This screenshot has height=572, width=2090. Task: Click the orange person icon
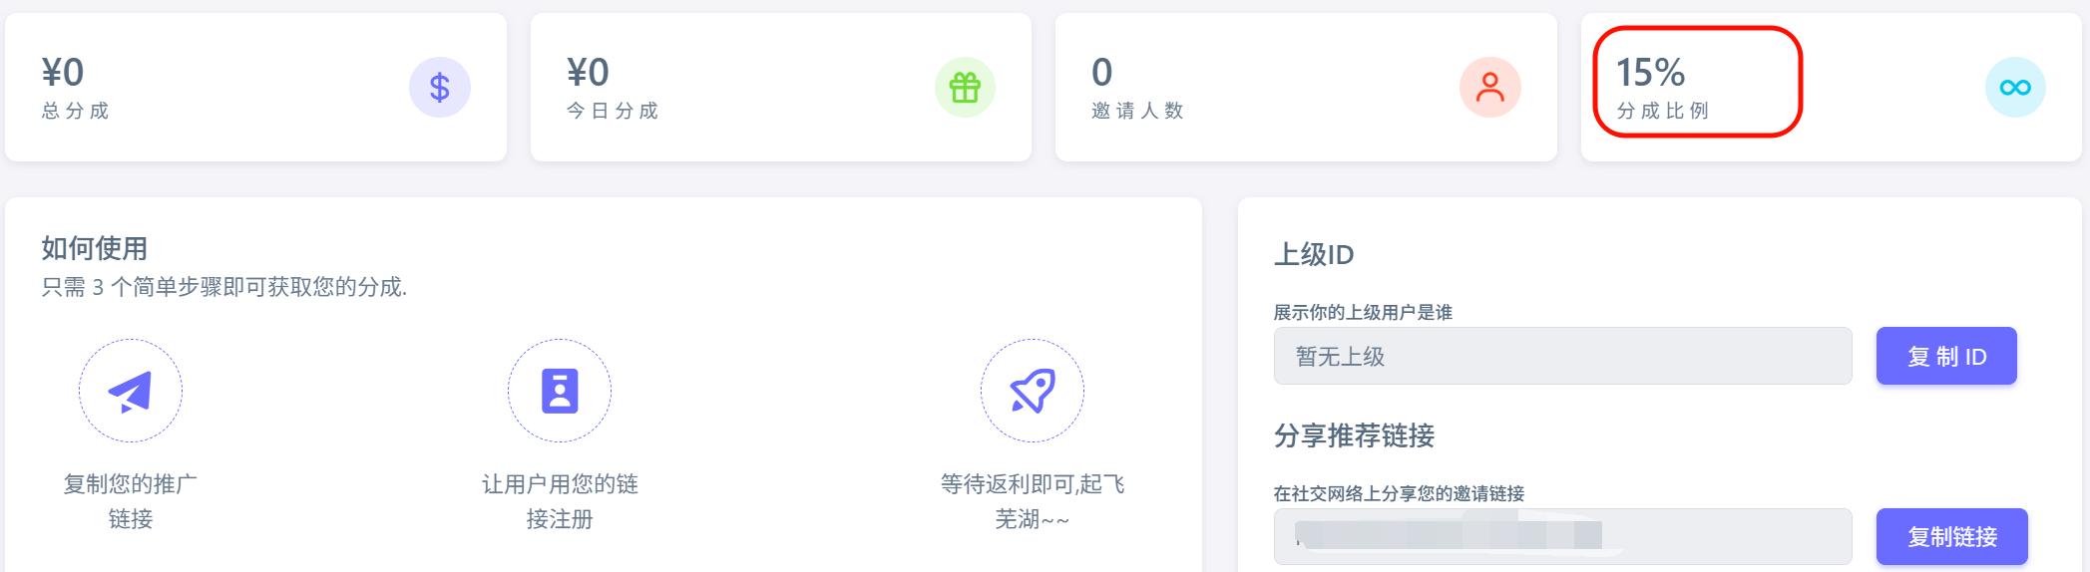(x=1489, y=88)
